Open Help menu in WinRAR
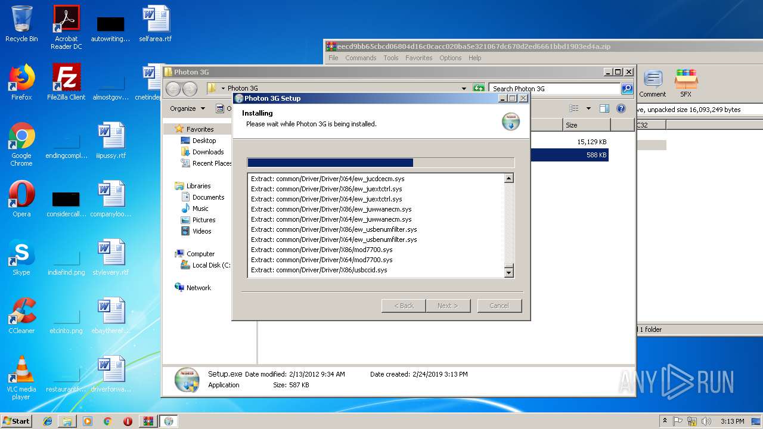 coord(474,58)
